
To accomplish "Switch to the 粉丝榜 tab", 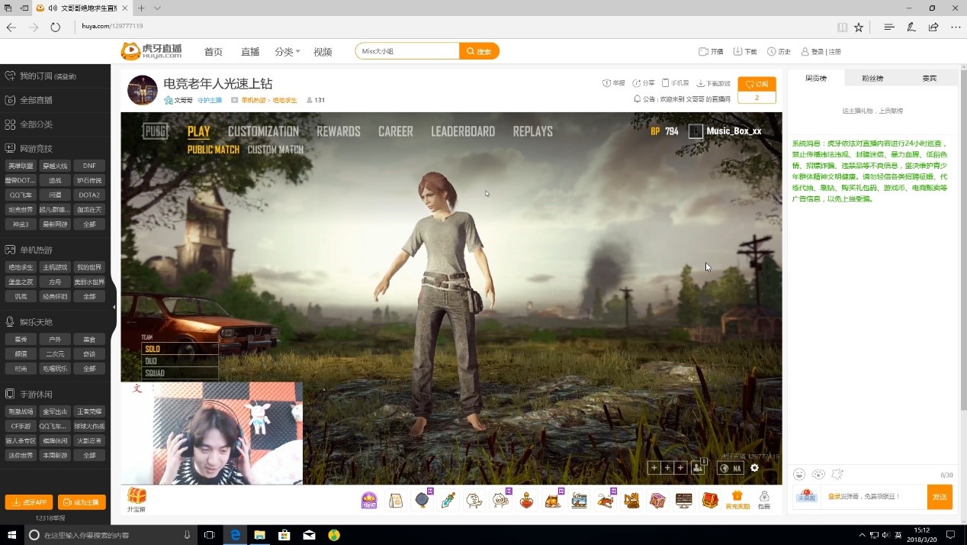I will point(872,78).
